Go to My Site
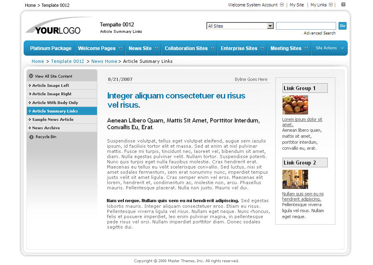 tap(296, 5)
